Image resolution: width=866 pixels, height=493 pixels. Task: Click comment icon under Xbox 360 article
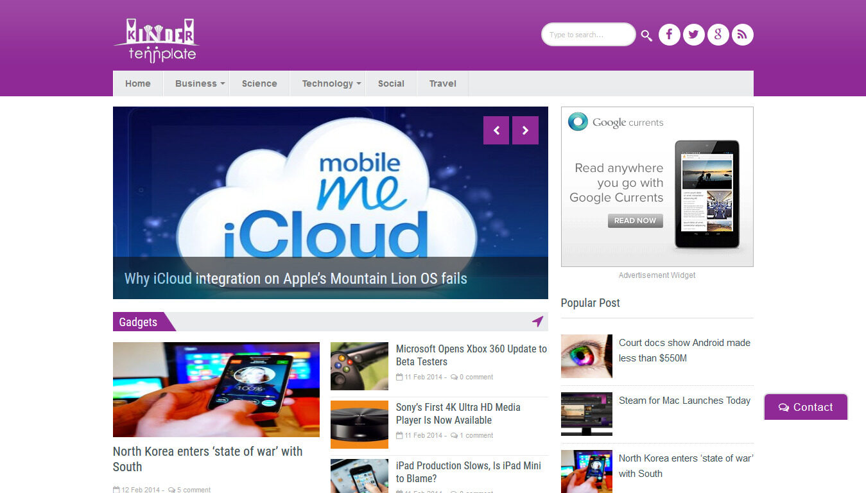[454, 377]
